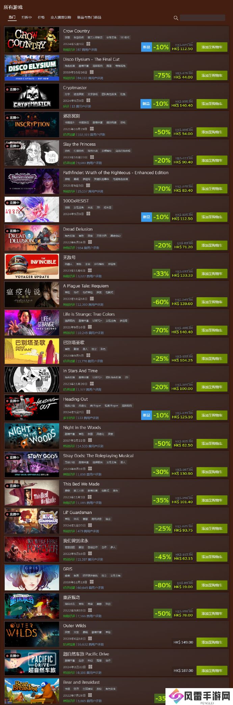Switch to the 打折中 tab
The image size is (233, 705).
27,17
